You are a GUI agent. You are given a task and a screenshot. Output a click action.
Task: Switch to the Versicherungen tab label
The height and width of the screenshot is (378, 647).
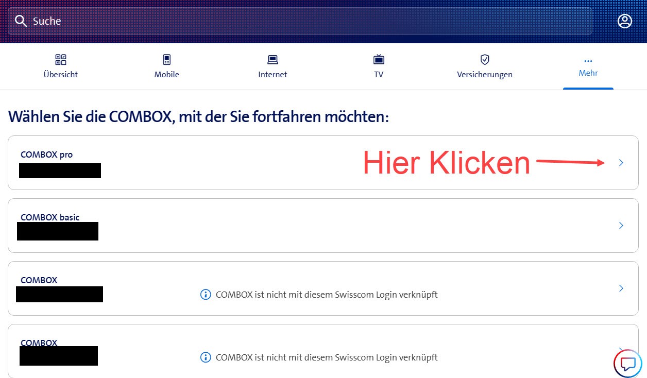(x=484, y=75)
